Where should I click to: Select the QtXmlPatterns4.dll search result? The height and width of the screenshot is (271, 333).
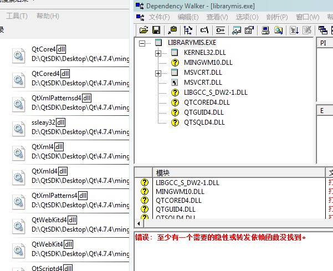coord(70,201)
